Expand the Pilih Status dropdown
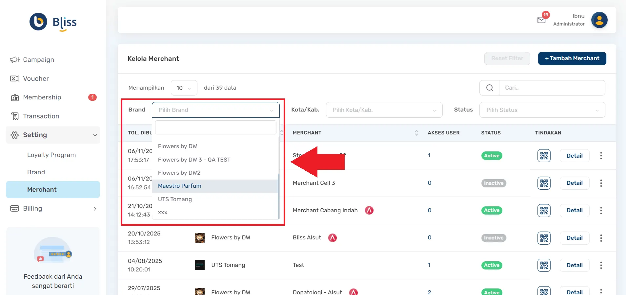The image size is (626, 295). pyautogui.click(x=542, y=110)
